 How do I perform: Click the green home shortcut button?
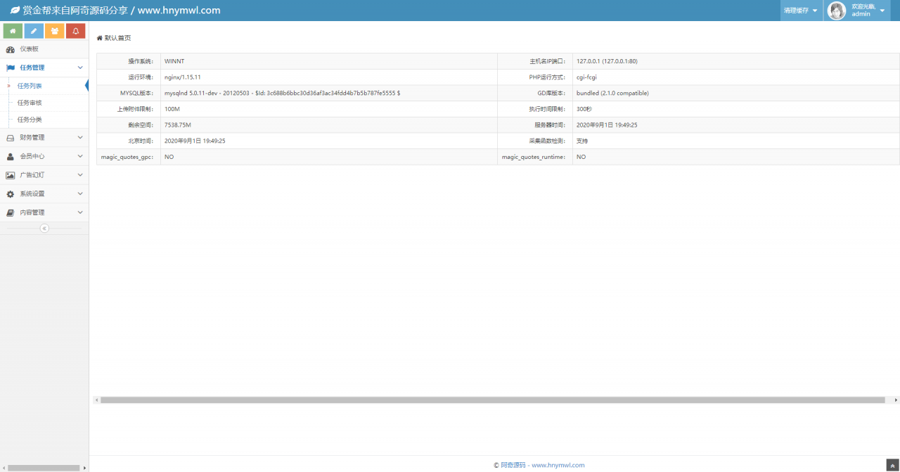[13, 31]
